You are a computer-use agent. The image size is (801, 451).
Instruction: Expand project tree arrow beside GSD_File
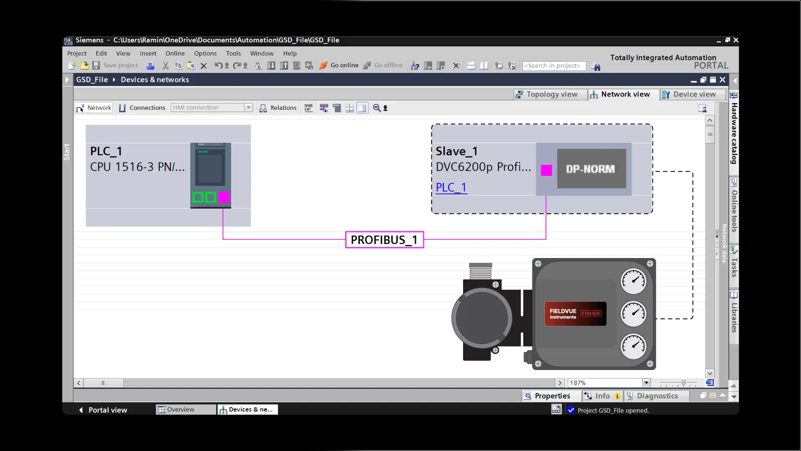pyautogui.click(x=67, y=79)
